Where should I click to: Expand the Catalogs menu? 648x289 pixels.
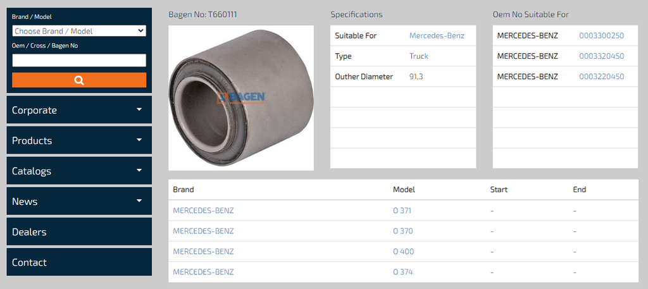(79, 171)
